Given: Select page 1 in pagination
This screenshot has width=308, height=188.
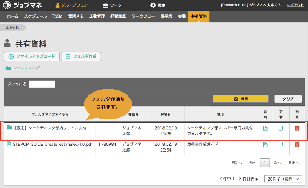Looking at the screenshot, I should (265, 163).
